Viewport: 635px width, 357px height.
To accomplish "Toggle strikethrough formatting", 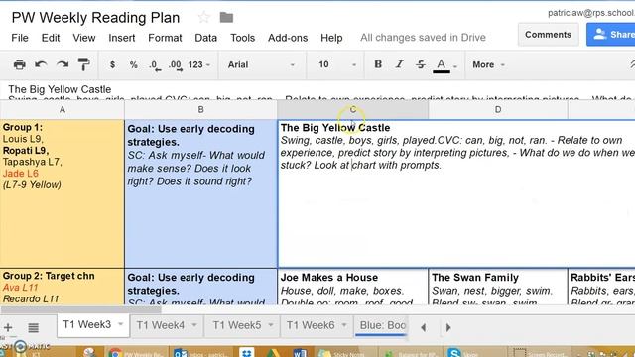I will click(x=421, y=64).
